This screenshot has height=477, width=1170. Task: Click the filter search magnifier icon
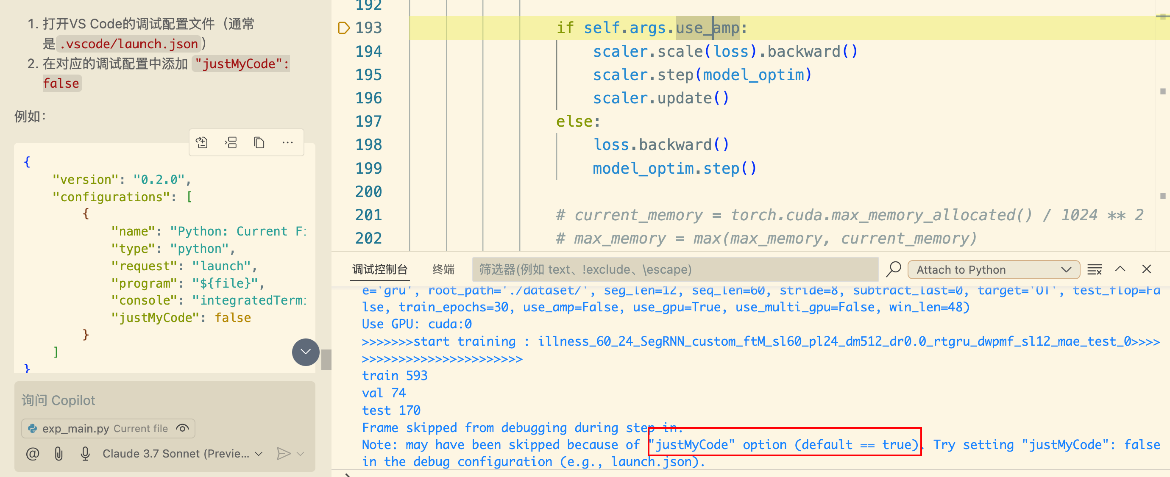point(894,269)
